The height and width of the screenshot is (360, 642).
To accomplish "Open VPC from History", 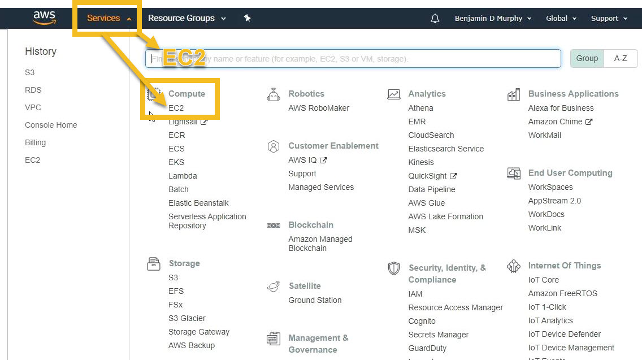I will coord(33,108).
